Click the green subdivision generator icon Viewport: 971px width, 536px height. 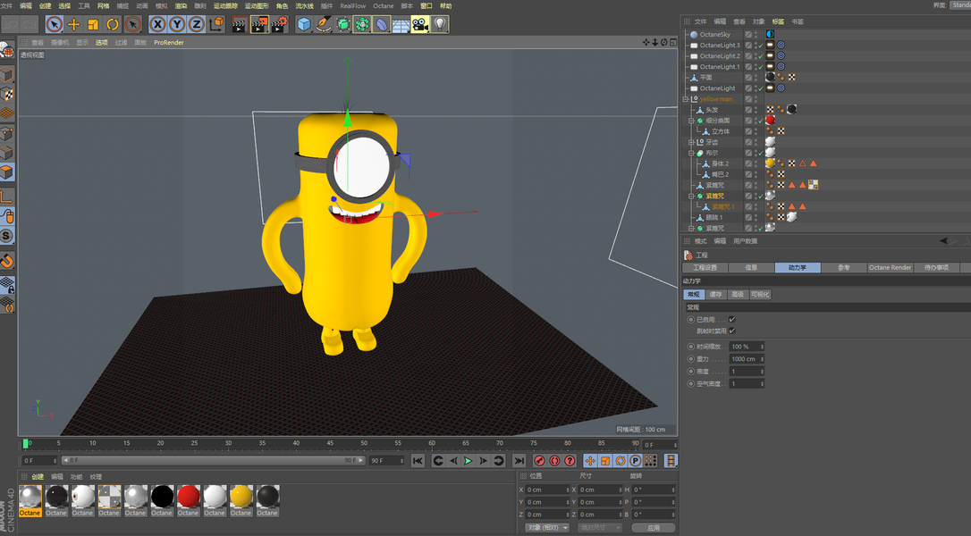tap(343, 25)
